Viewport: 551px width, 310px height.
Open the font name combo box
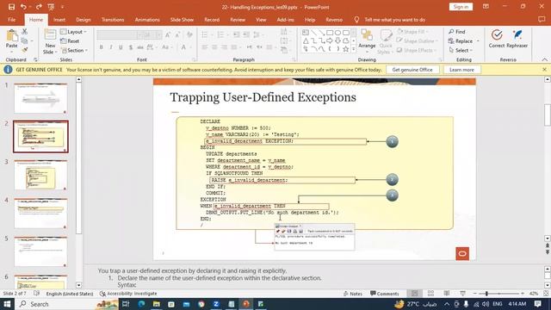click(x=120, y=34)
